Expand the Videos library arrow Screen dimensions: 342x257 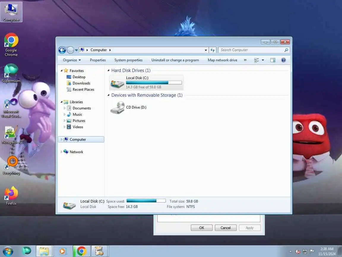pos(64,127)
